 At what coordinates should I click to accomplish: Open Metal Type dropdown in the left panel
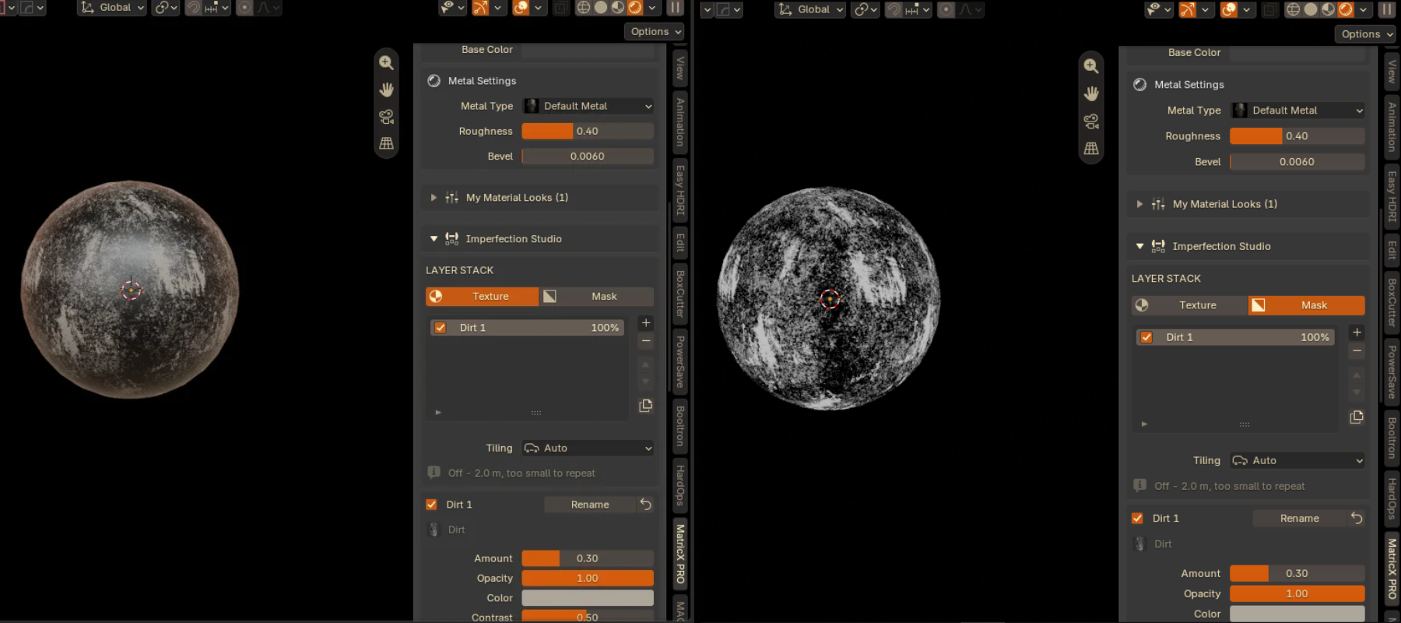[x=588, y=106]
